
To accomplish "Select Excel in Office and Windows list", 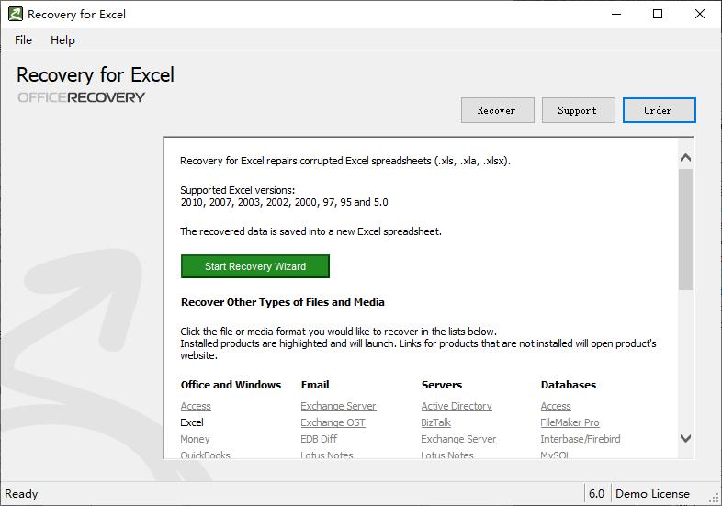I will 192,422.
